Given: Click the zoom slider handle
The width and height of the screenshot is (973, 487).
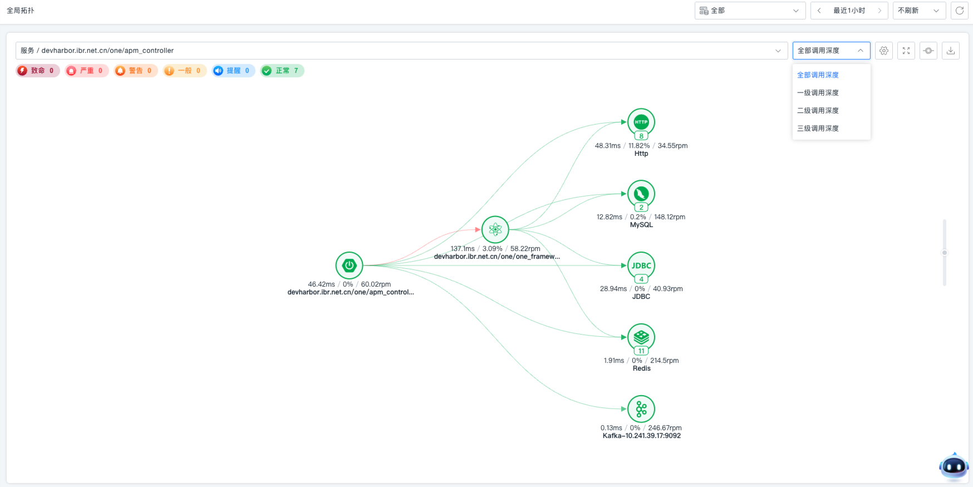Looking at the screenshot, I should click(944, 253).
